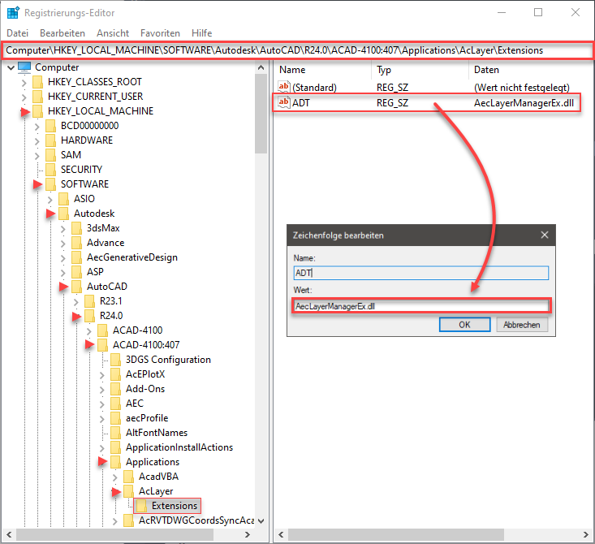Viewport: 595px width, 544px height.
Task: Click the ACAD-4100:407 folder icon
Action: click(x=102, y=345)
